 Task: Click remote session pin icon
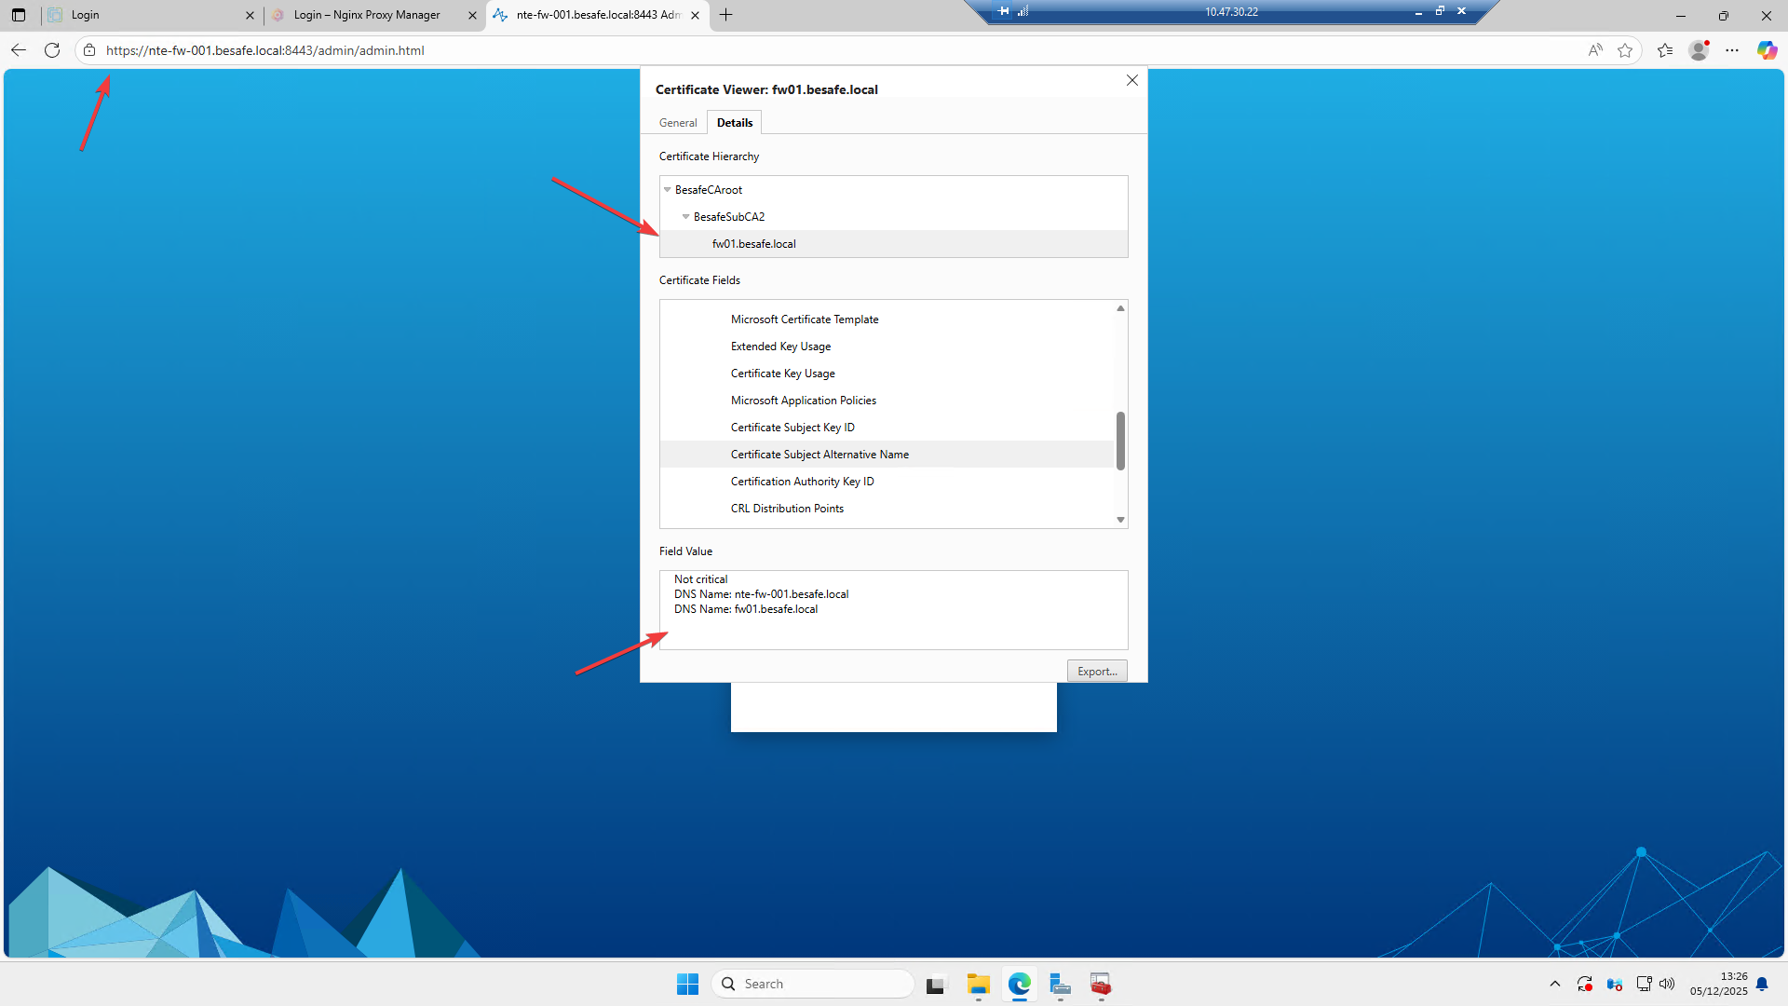pos(1004,11)
